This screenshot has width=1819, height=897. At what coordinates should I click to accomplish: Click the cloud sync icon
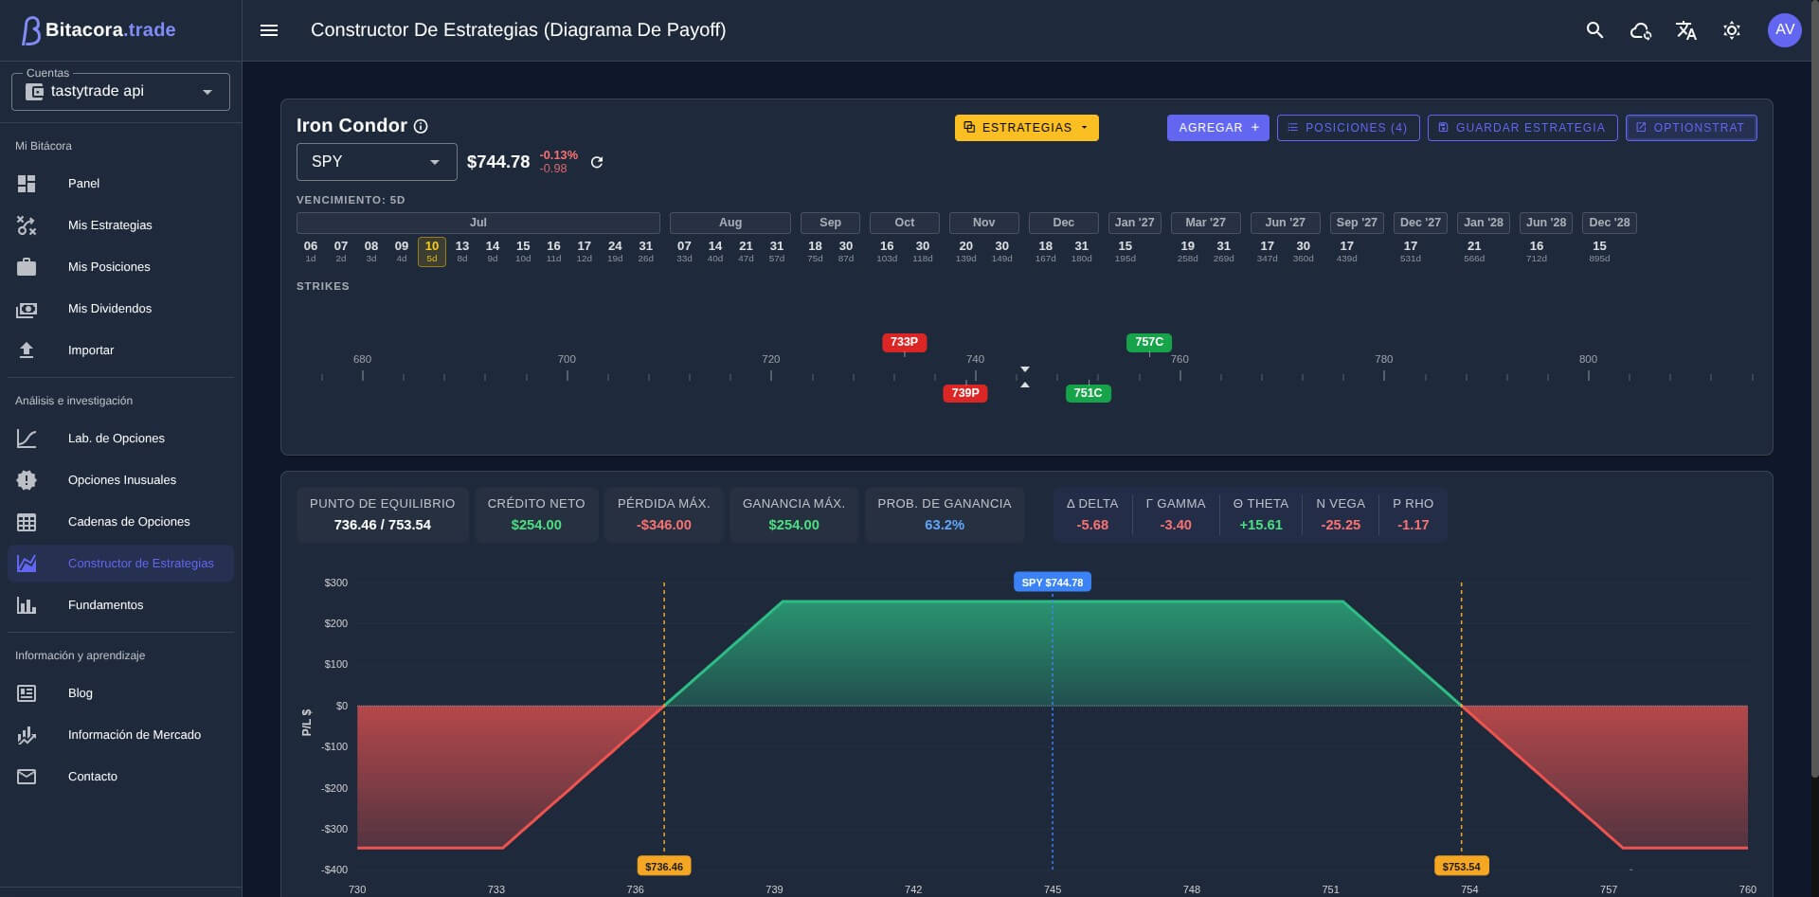(x=1641, y=30)
